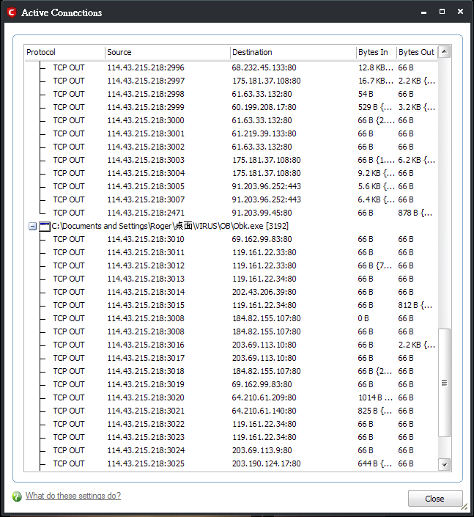Close window with title bar X
474x517 pixels.
tap(461, 12)
